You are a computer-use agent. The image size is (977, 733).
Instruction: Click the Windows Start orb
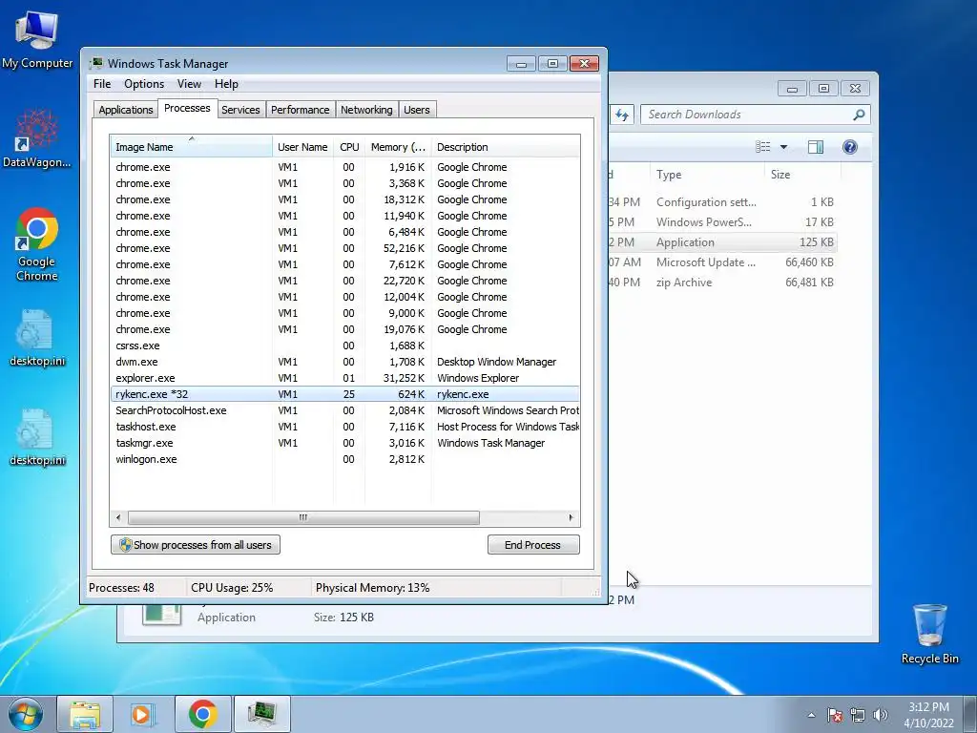coord(26,714)
